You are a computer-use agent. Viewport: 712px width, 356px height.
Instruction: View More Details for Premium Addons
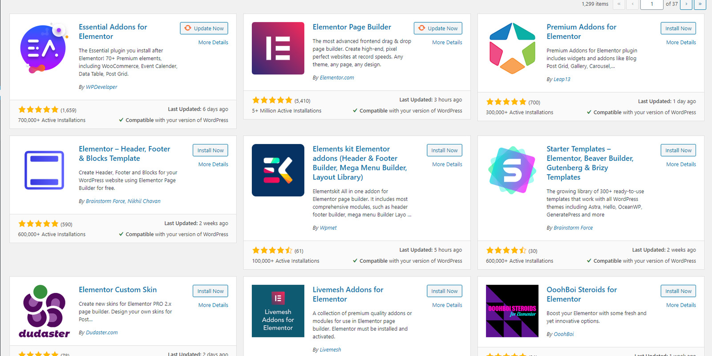681,43
